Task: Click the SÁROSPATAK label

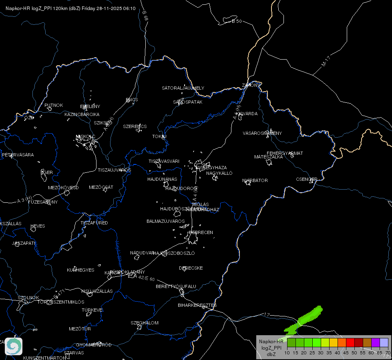Action: (188, 102)
